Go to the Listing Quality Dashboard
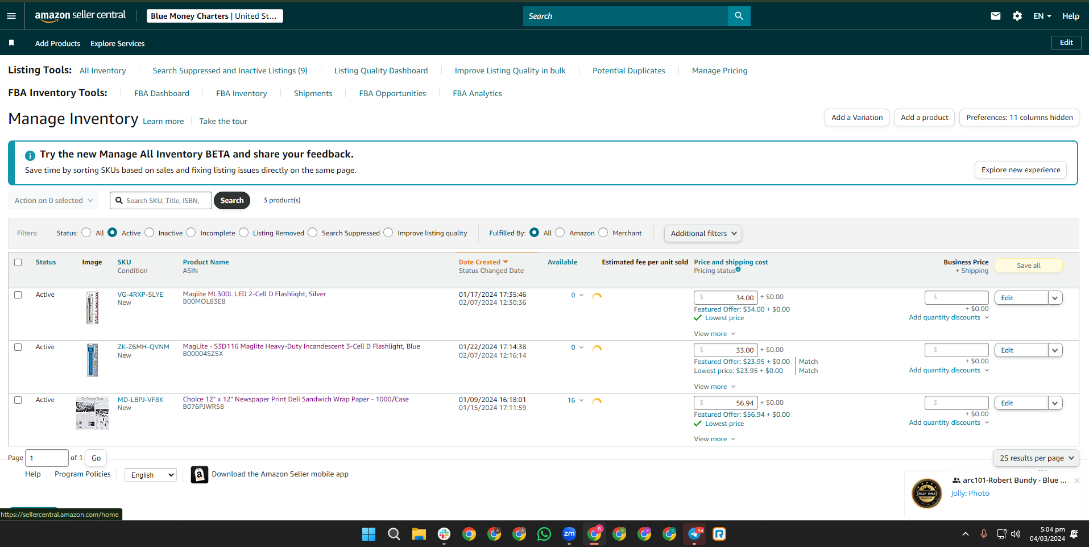The width and height of the screenshot is (1089, 547). [x=381, y=71]
